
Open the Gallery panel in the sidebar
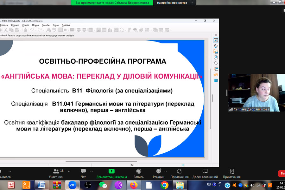point(216,52)
